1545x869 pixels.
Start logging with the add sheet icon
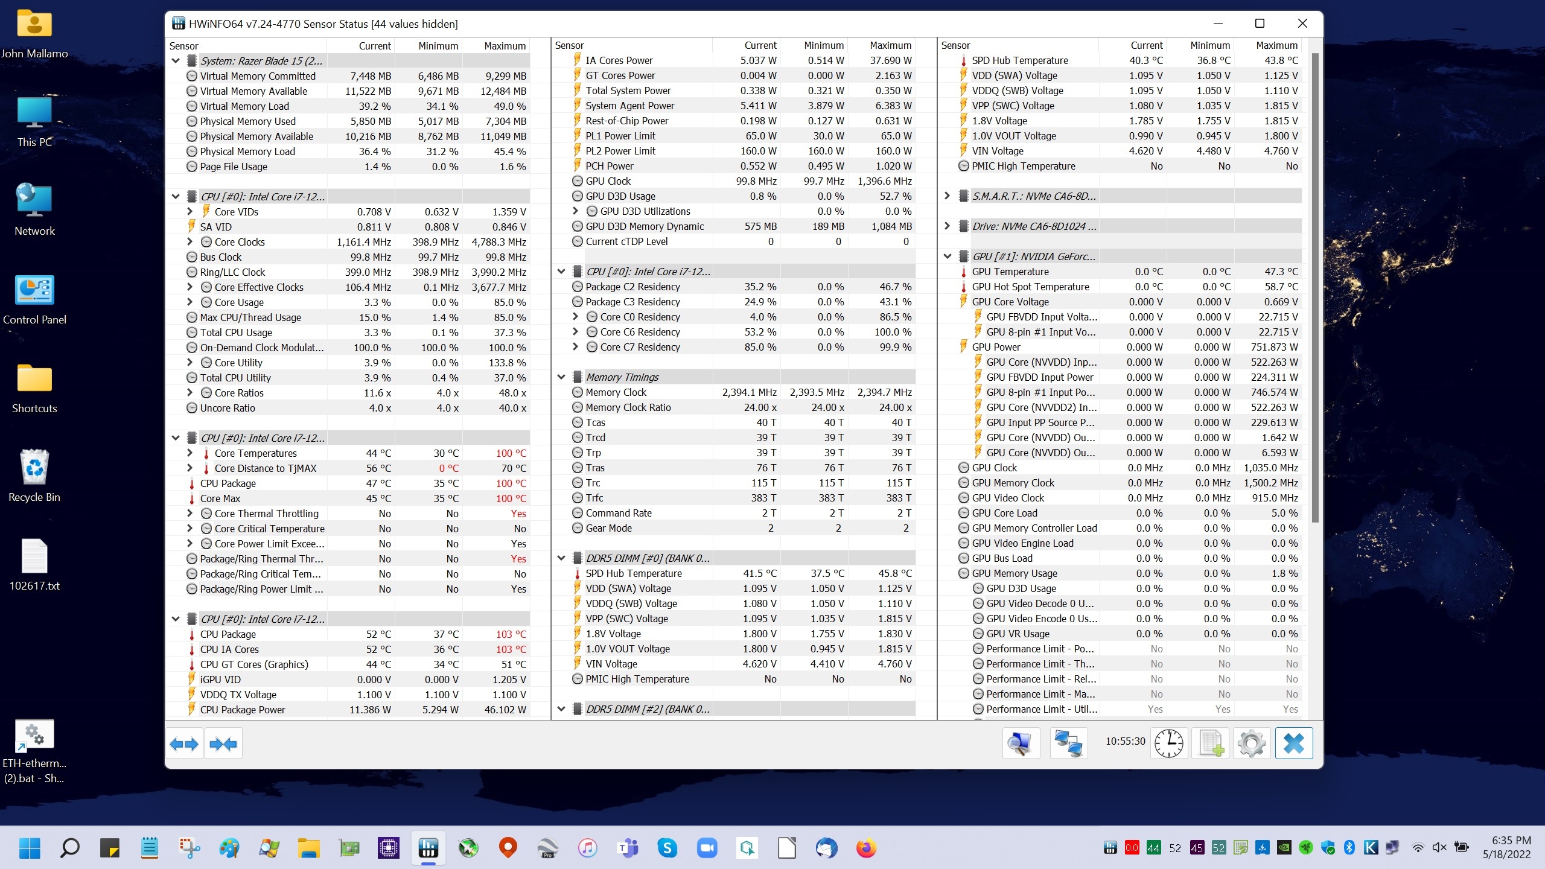coord(1211,743)
